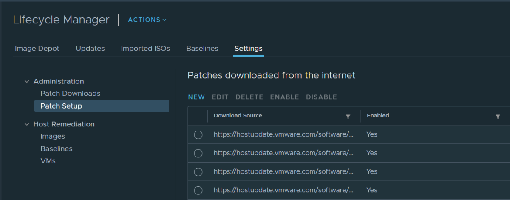The width and height of the screenshot is (510, 200).
Task: Sort by Download Source column header
Action: (x=238, y=116)
